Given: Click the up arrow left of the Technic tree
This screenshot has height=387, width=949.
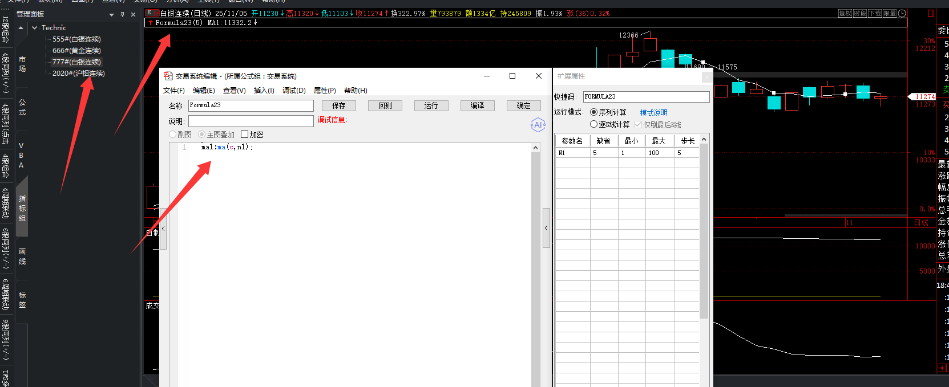Looking at the screenshot, I should [21, 28].
